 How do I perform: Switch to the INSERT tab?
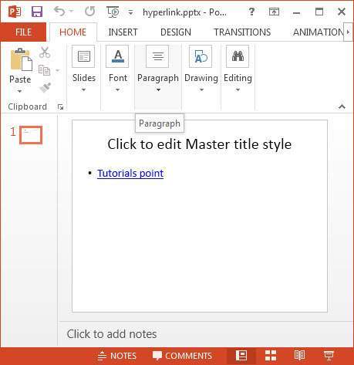(x=123, y=32)
